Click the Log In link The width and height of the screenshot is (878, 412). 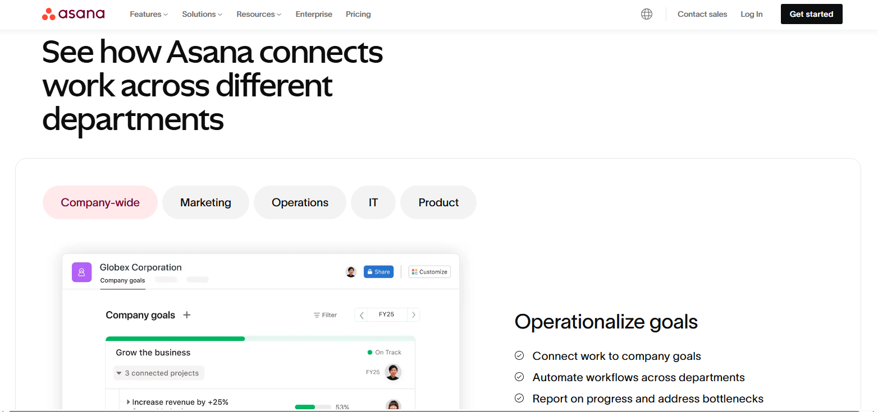pos(751,14)
